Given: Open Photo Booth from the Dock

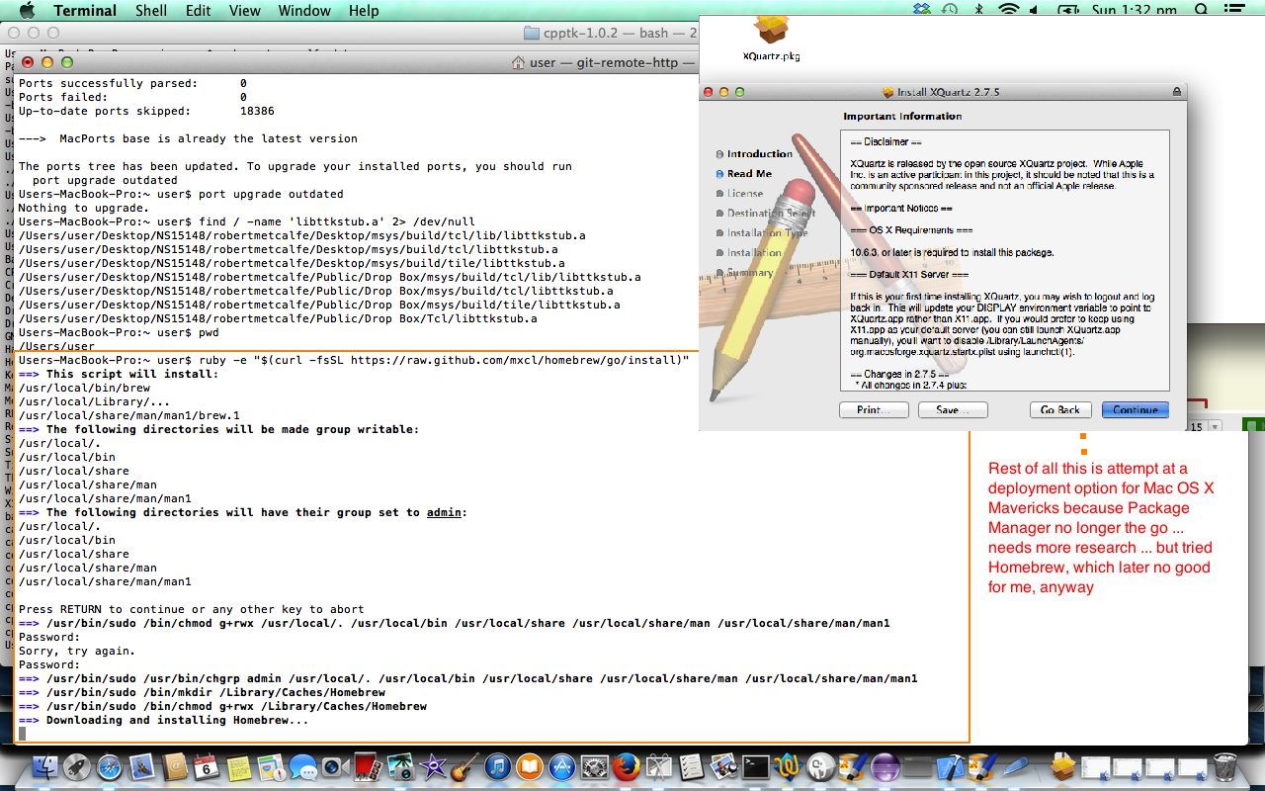Looking at the screenshot, I should (x=369, y=766).
